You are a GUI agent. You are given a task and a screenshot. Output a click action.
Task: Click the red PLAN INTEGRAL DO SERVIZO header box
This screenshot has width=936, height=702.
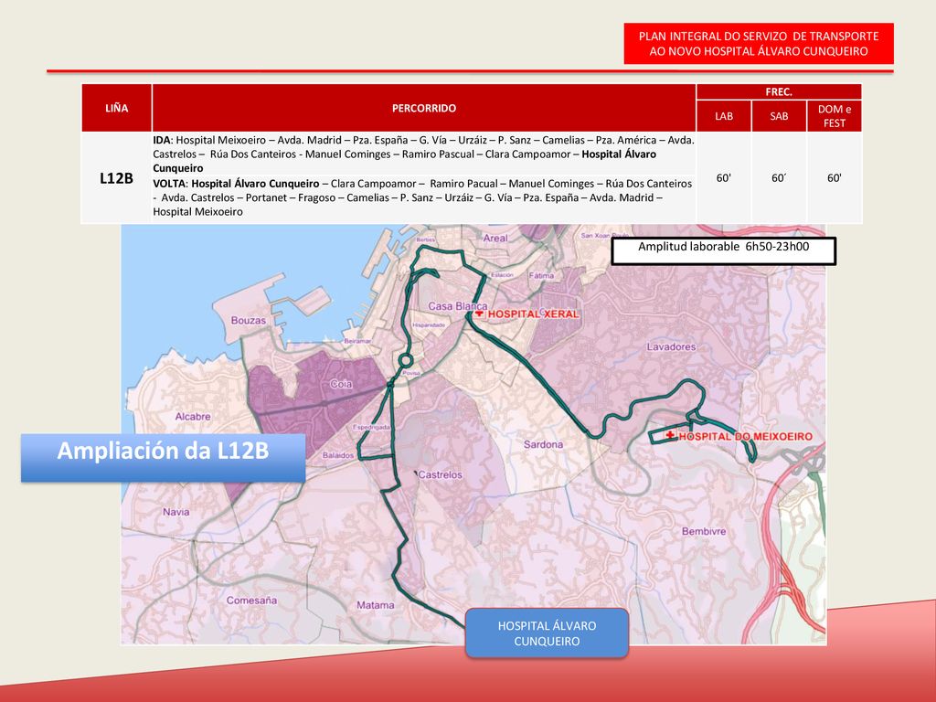point(758,44)
